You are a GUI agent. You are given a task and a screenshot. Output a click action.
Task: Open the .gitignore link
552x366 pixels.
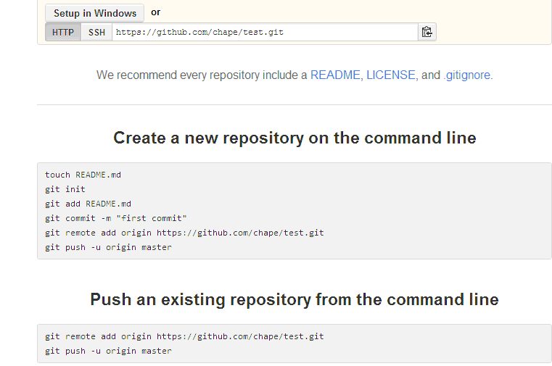[468, 75]
